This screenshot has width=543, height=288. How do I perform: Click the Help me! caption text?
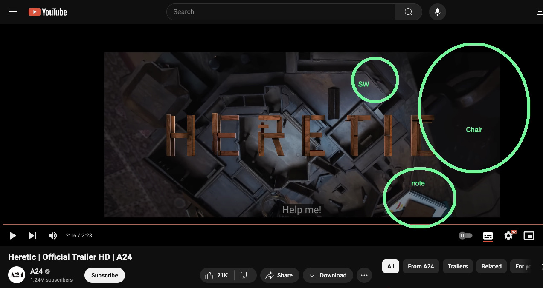coord(302,210)
